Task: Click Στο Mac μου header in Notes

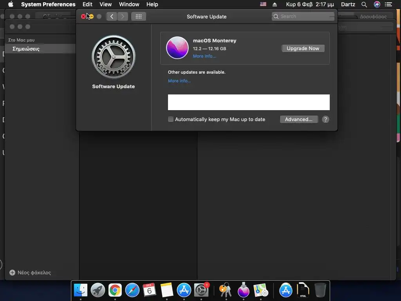Action: (x=21, y=40)
